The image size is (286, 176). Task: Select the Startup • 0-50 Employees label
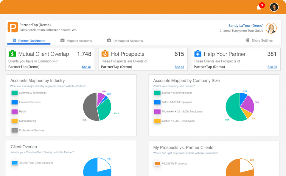177,93
